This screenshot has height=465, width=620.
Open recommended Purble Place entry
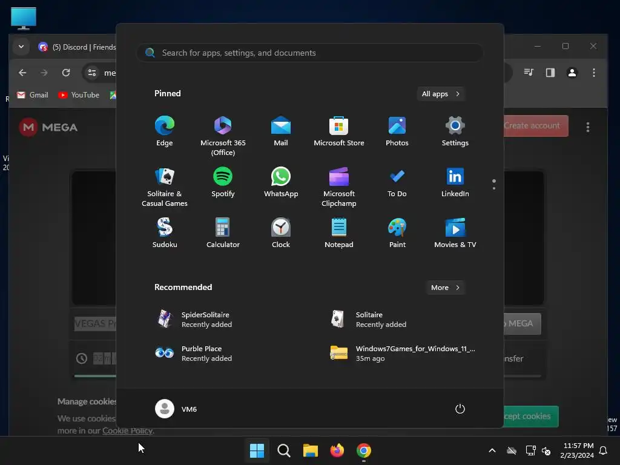click(x=194, y=354)
